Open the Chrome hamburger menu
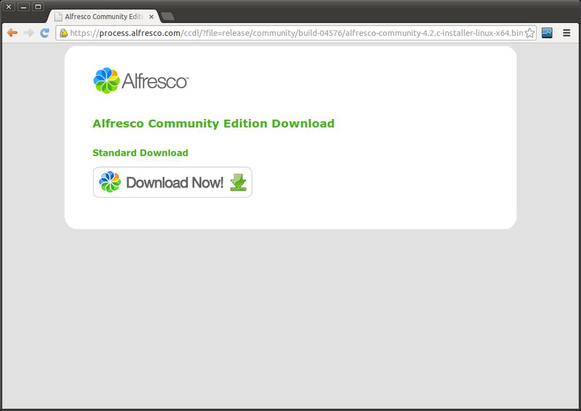 566,33
